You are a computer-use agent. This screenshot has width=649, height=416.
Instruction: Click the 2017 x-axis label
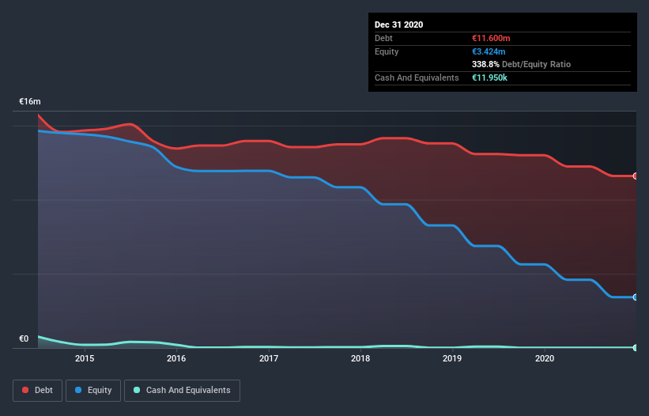tap(269, 358)
